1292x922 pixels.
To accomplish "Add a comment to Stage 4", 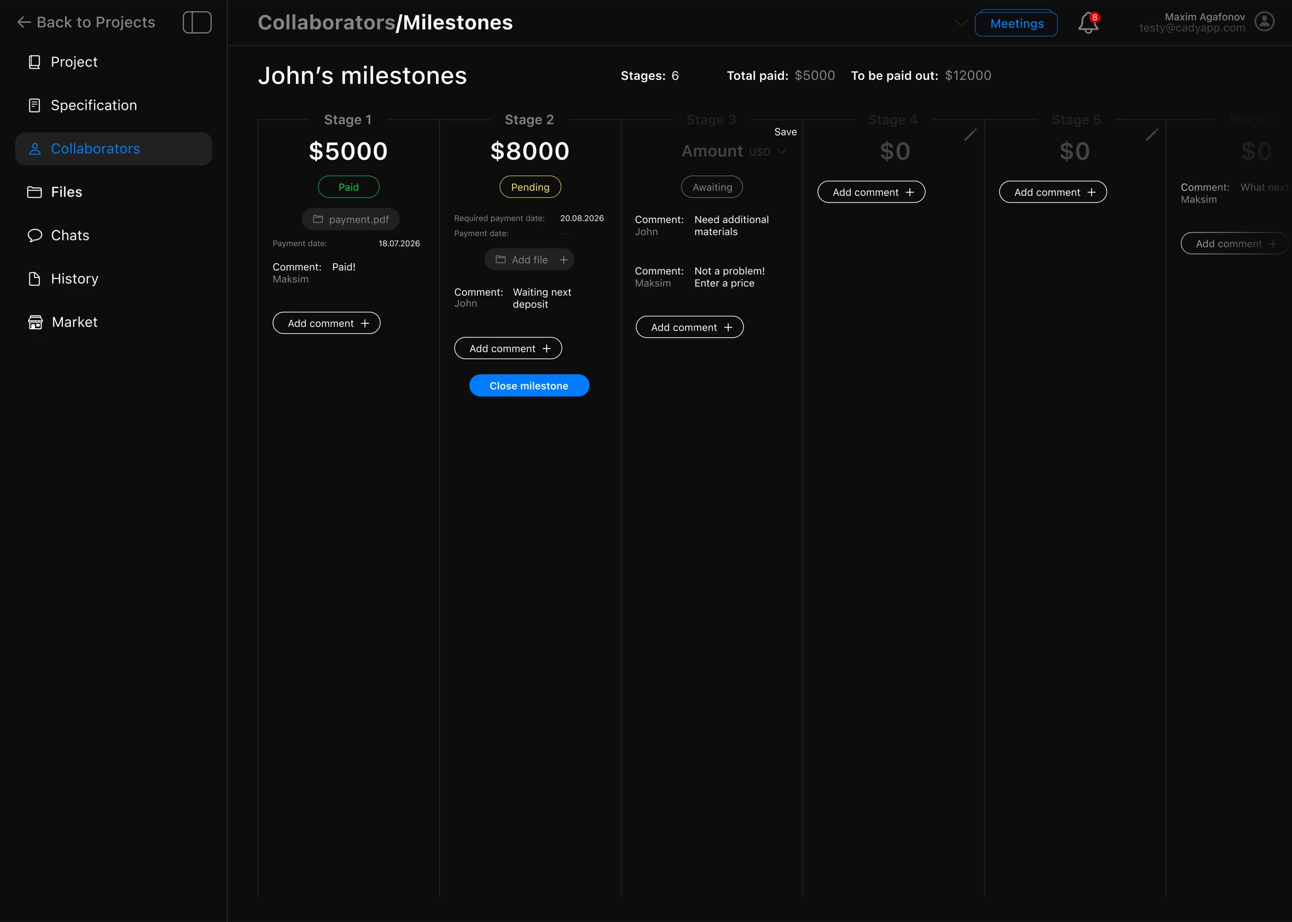I will coord(872,192).
